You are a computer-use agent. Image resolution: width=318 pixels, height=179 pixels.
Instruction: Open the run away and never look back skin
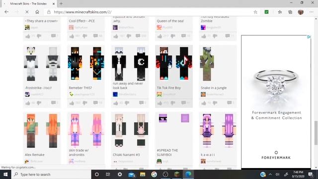point(130,64)
